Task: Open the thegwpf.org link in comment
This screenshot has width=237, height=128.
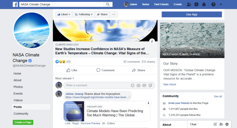Action: 97,97
